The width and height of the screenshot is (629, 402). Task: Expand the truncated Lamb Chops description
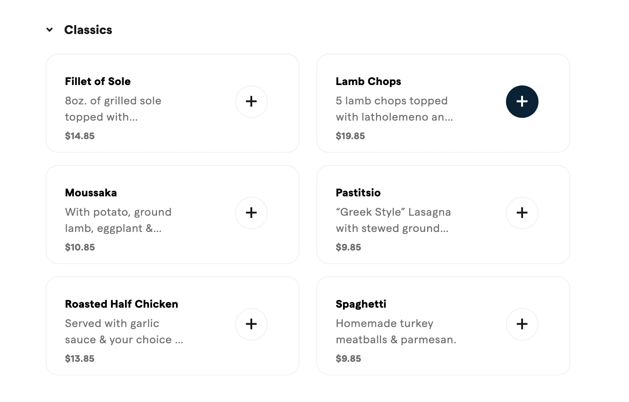pyautogui.click(x=394, y=109)
